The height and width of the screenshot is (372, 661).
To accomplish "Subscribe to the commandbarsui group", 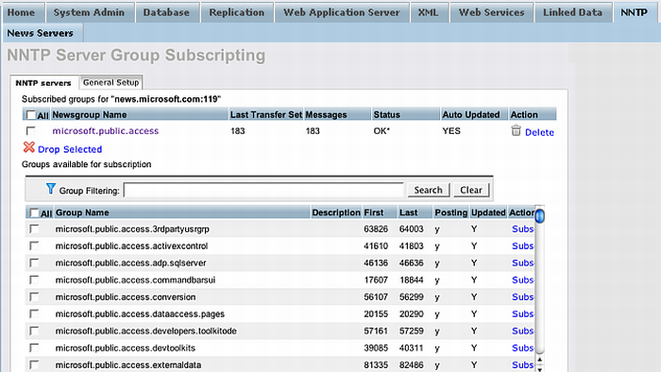I will (x=522, y=279).
